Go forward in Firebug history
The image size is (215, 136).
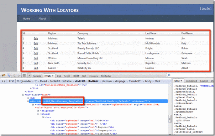point(19,75)
